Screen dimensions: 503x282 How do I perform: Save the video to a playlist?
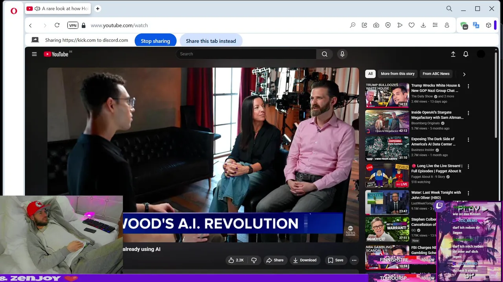[x=335, y=260]
